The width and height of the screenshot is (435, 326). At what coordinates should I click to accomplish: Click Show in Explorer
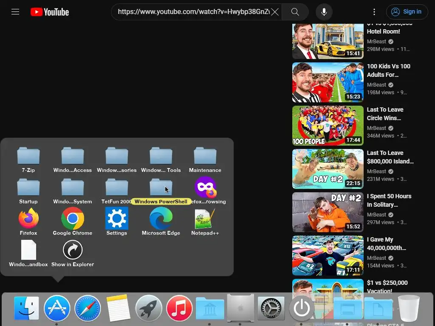[x=72, y=253]
